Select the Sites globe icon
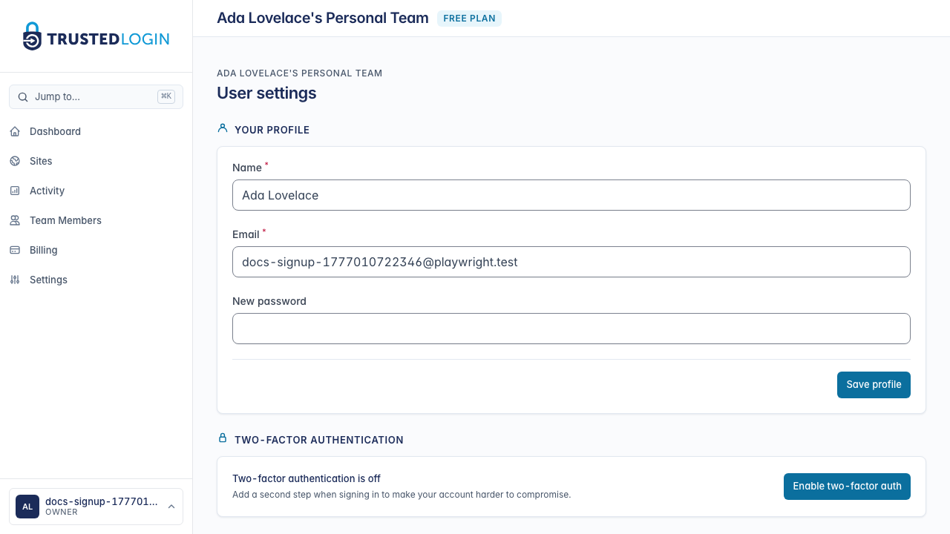This screenshot has height=534, width=950. pyautogui.click(x=15, y=161)
